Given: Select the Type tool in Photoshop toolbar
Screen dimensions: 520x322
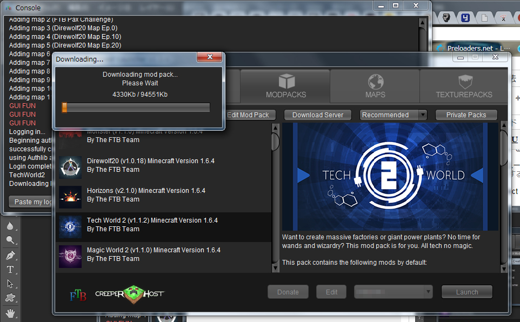Looking at the screenshot, I should 10,270.
